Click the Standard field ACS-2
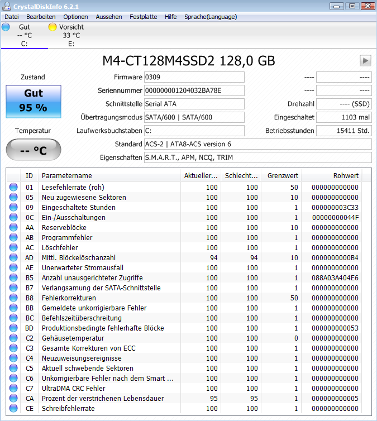The width and height of the screenshot is (377, 421). pos(258,144)
